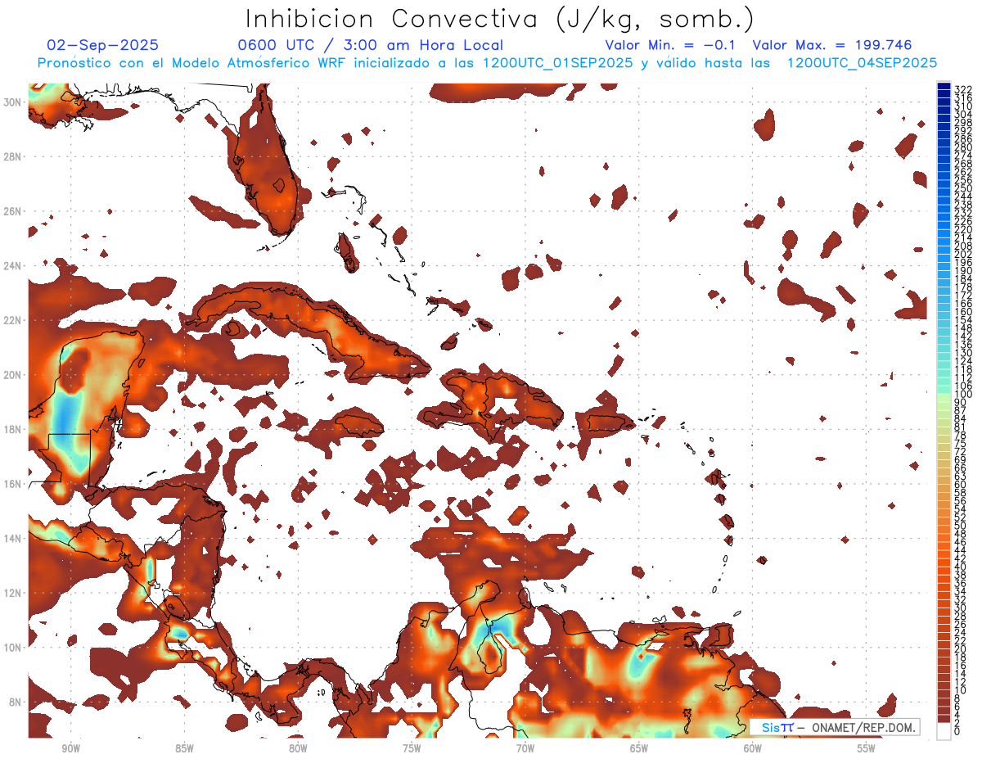Image resolution: width=982 pixels, height=759 pixels.
Task: Click the title 'Inhibicion Convectiva (J/kg, somb.)'
Action: pos(500,19)
